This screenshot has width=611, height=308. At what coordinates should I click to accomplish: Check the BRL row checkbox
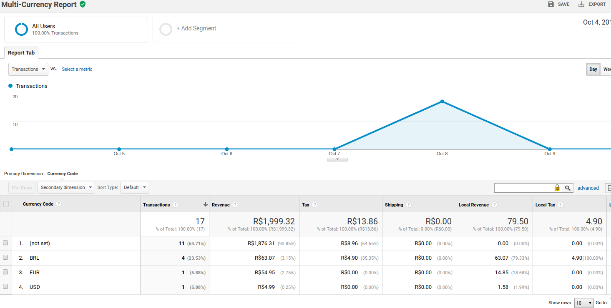click(5, 258)
